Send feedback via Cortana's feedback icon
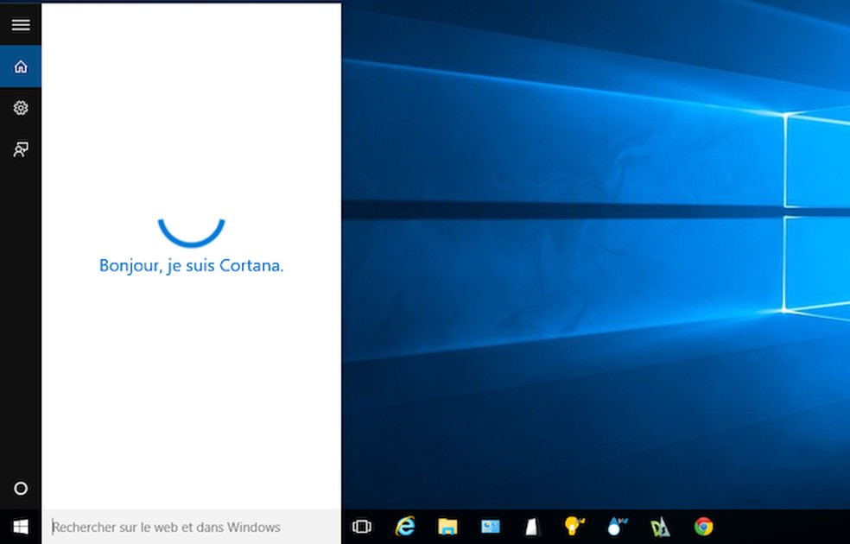Screen dimensions: 850x544 coord(21,149)
